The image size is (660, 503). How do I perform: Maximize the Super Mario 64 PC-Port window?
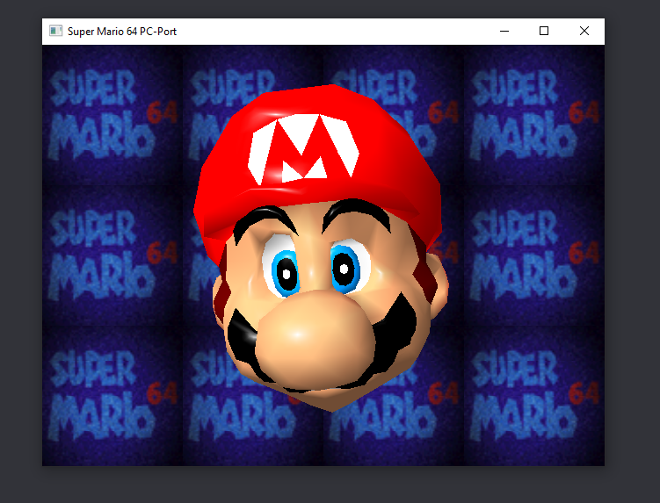pos(544,31)
